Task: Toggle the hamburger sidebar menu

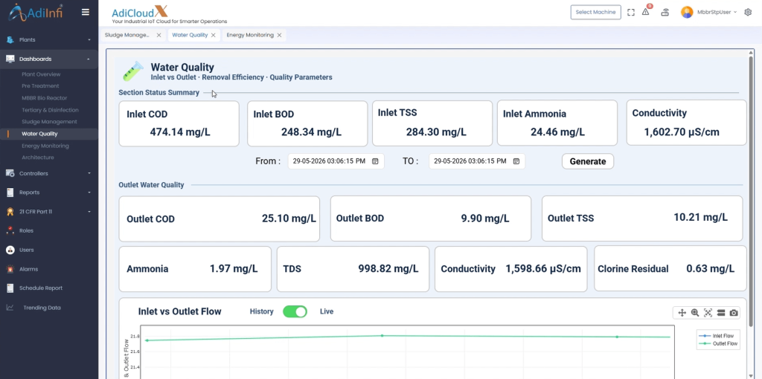Action: 86,12
